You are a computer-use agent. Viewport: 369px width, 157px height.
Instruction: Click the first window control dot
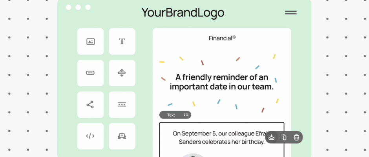click(69, 7)
